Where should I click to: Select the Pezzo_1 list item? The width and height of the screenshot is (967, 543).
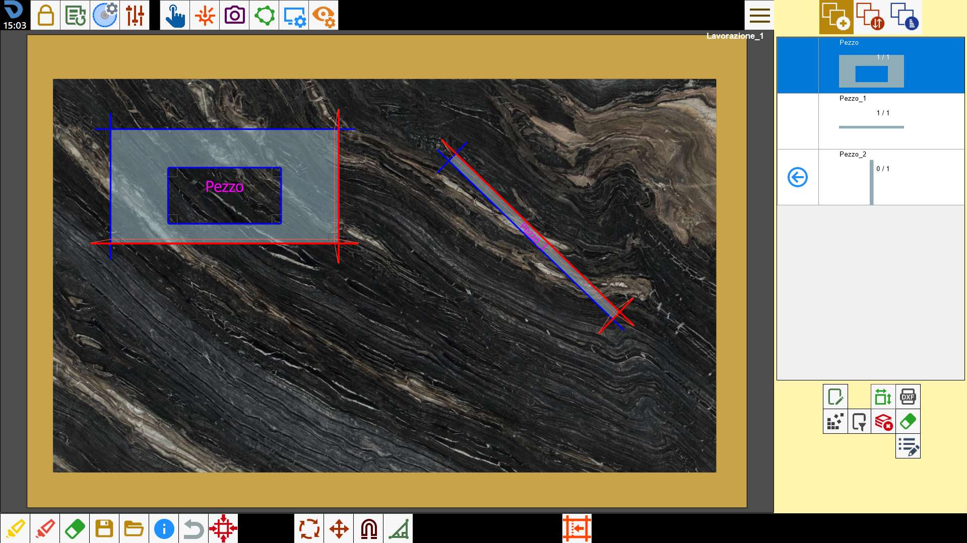point(871,121)
